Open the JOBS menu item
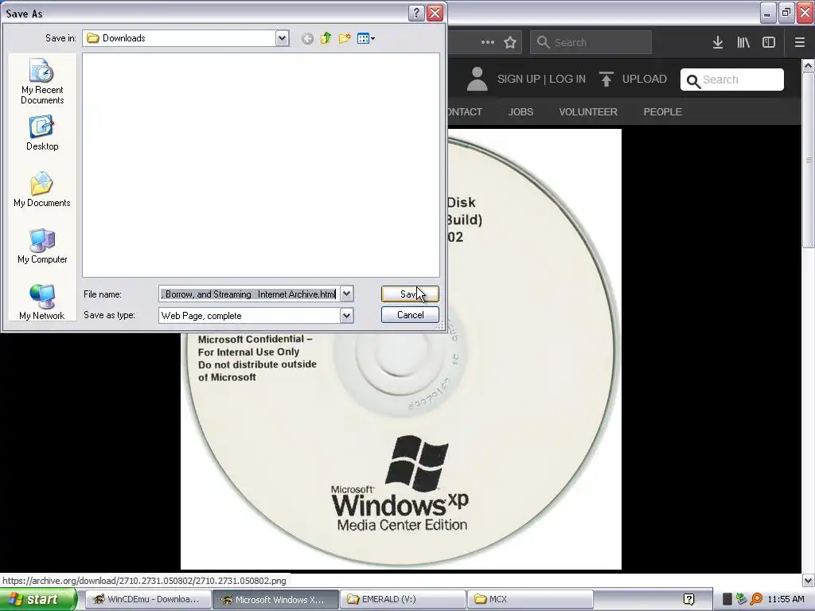The image size is (815, 611). pyautogui.click(x=521, y=111)
